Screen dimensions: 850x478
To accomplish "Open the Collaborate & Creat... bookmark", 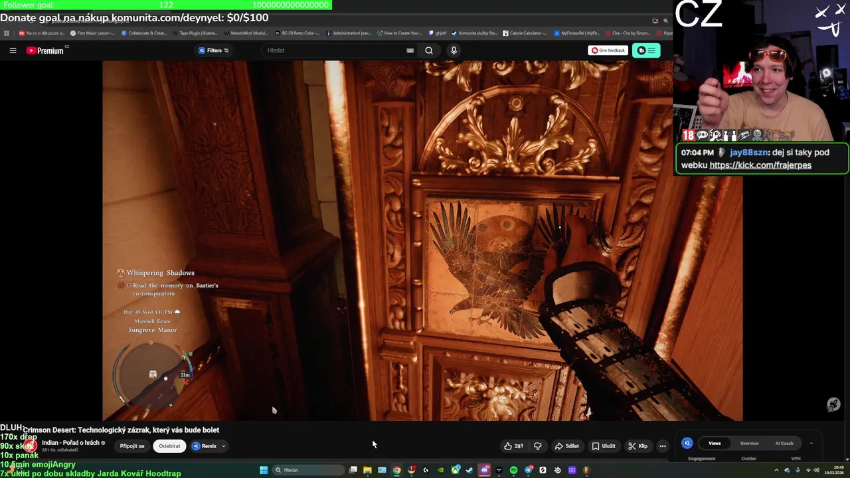I will coord(144,33).
